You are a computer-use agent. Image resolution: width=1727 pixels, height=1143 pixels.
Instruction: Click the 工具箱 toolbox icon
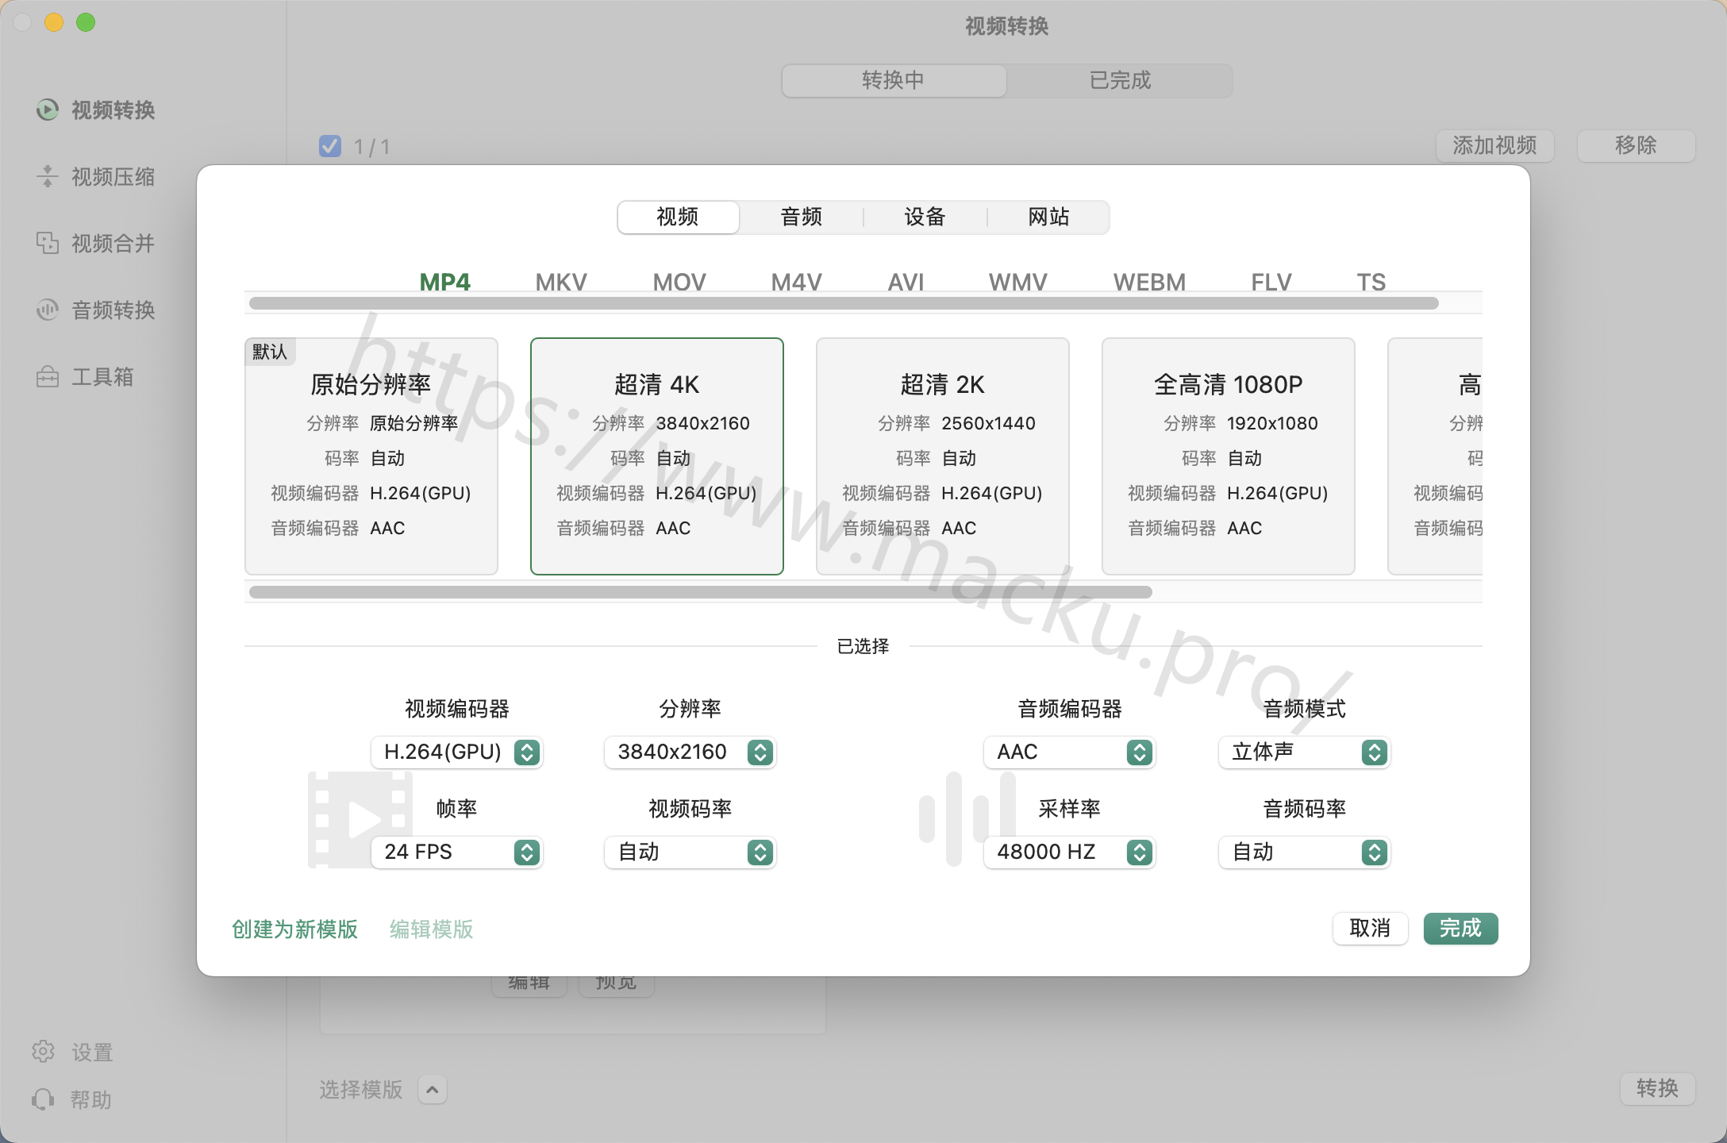[x=48, y=376]
